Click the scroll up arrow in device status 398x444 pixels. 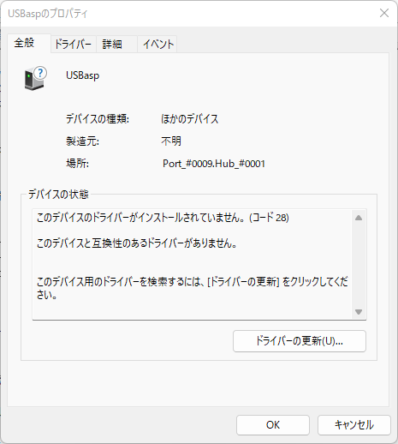[359, 218]
